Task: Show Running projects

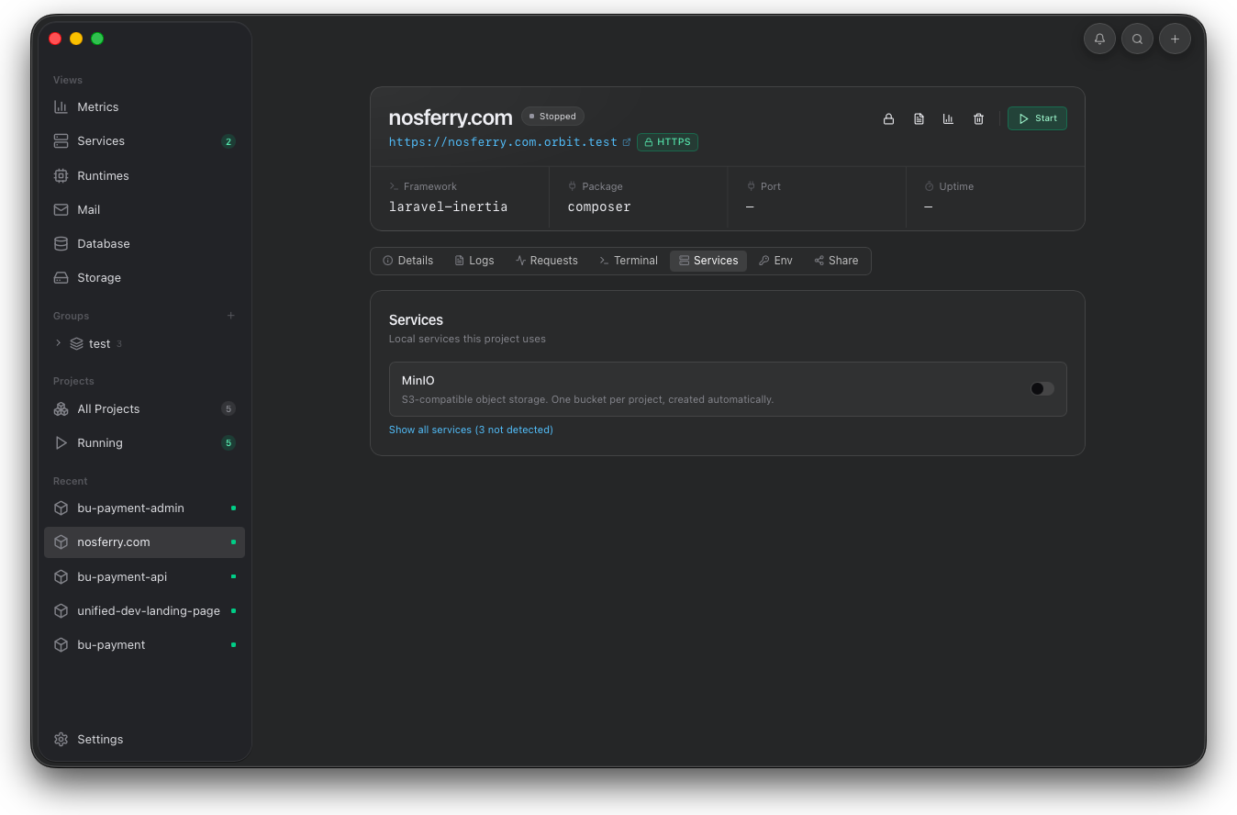Action: pyautogui.click(x=144, y=442)
